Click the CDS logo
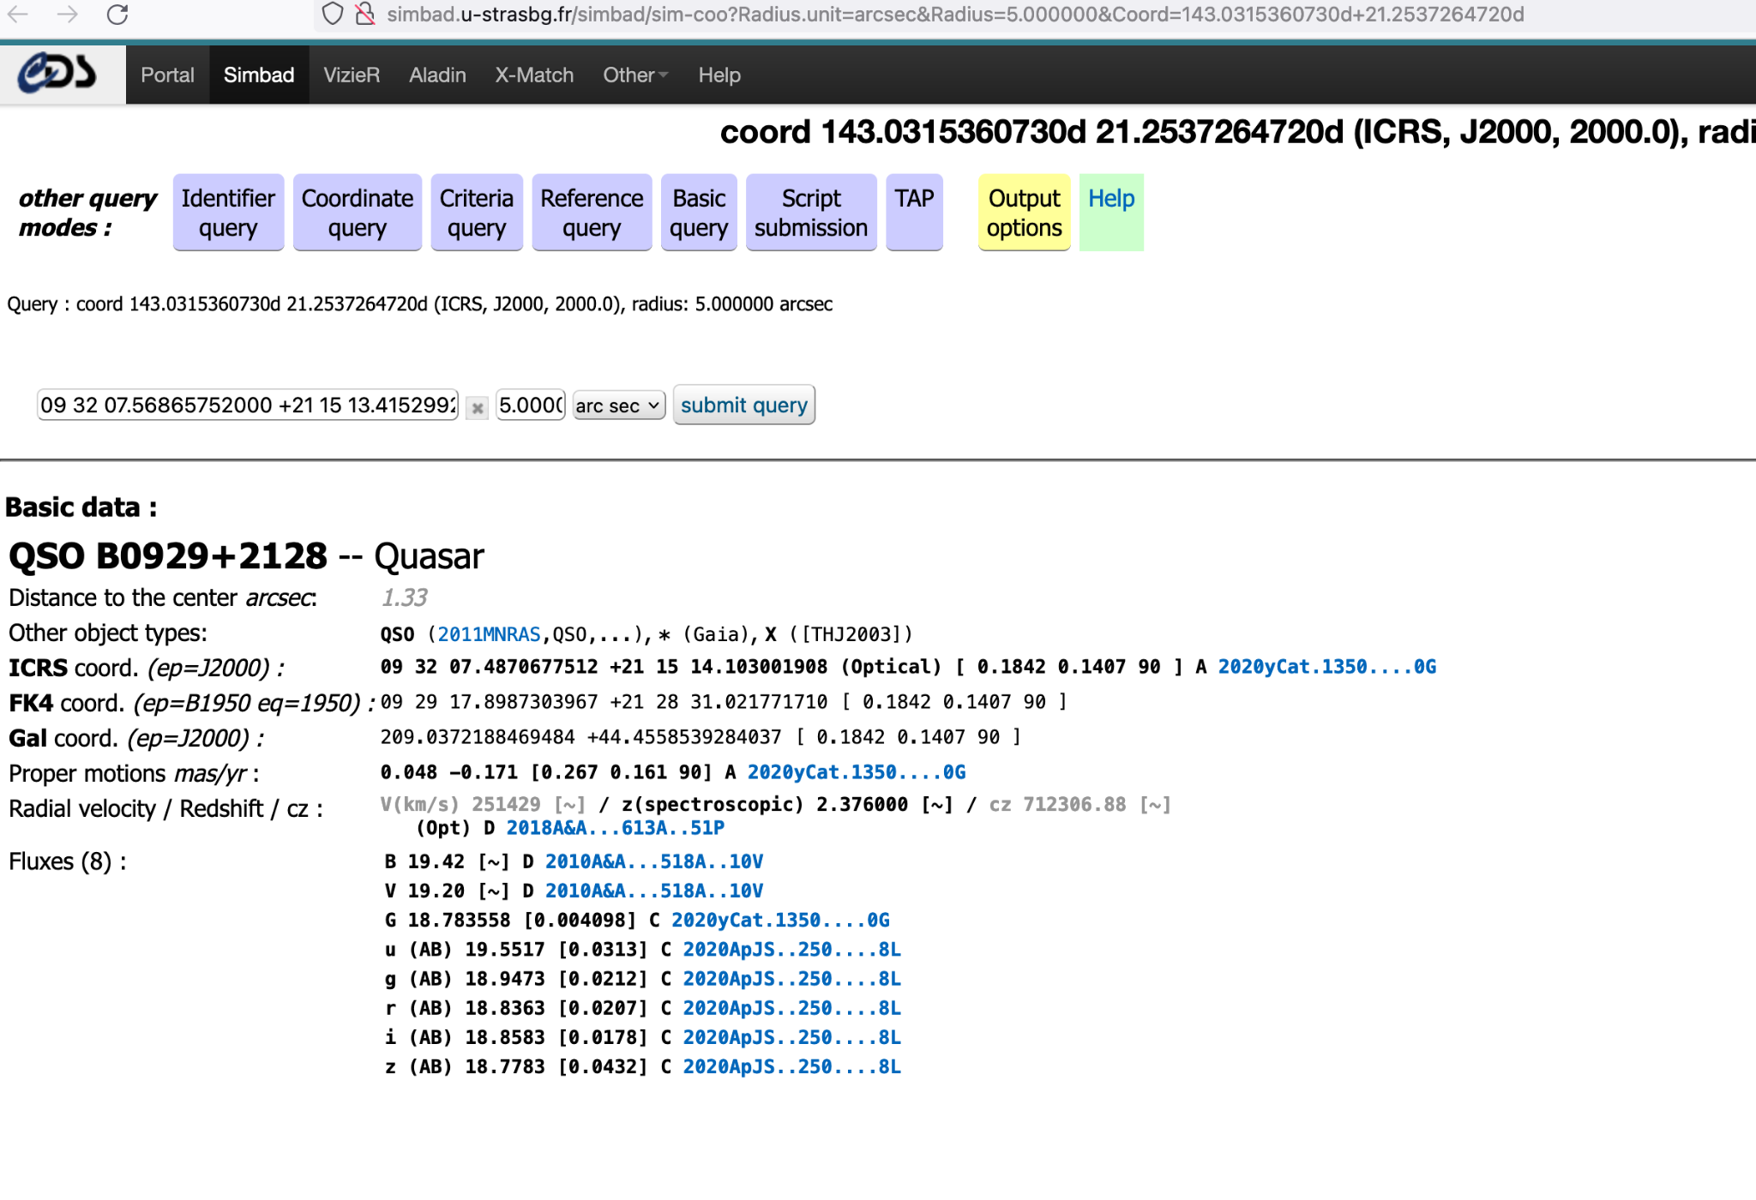Image resolution: width=1756 pixels, height=1200 pixels. coord(57,74)
